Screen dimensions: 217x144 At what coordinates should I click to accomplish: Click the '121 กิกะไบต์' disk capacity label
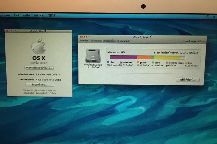[x=93, y=67]
